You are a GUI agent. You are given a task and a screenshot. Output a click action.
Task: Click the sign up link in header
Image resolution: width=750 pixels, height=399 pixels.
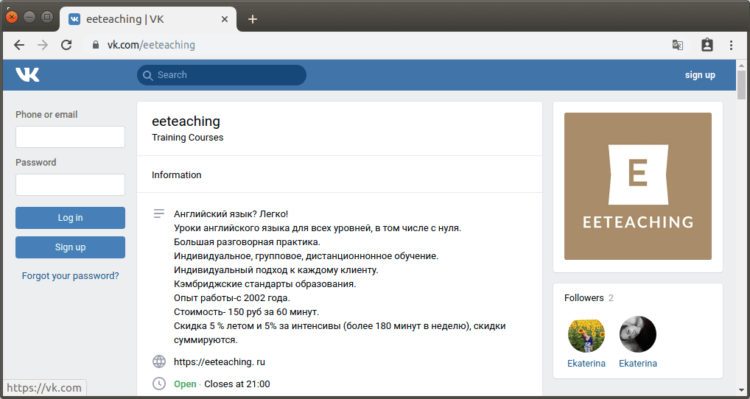tap(700, 75)
